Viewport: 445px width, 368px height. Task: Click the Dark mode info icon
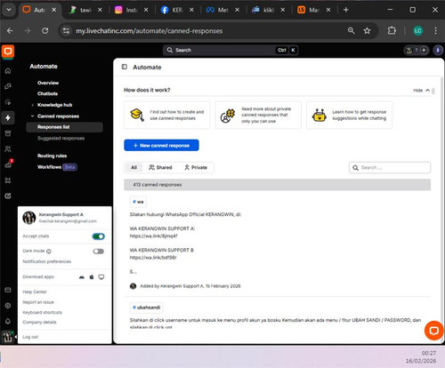coord(49,252)
